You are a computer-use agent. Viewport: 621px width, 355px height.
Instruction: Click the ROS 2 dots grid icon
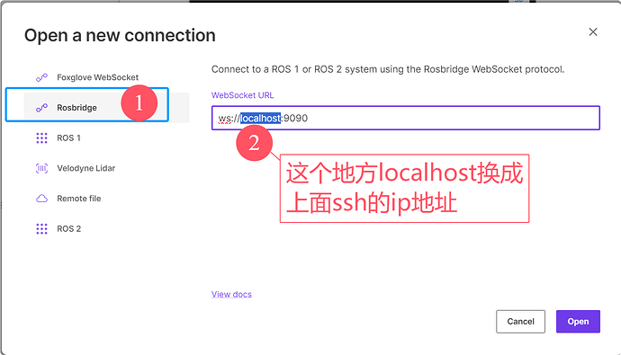tap(41, 229)
